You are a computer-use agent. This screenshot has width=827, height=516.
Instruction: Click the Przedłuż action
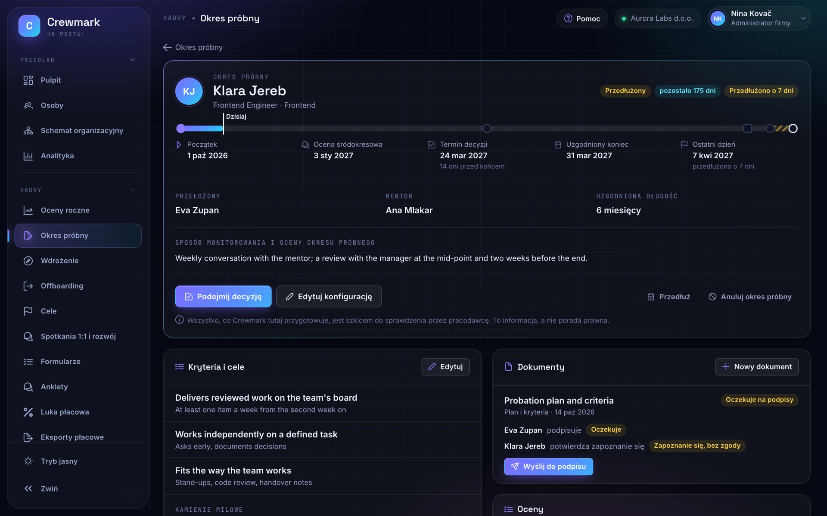[x=668, y=297]
